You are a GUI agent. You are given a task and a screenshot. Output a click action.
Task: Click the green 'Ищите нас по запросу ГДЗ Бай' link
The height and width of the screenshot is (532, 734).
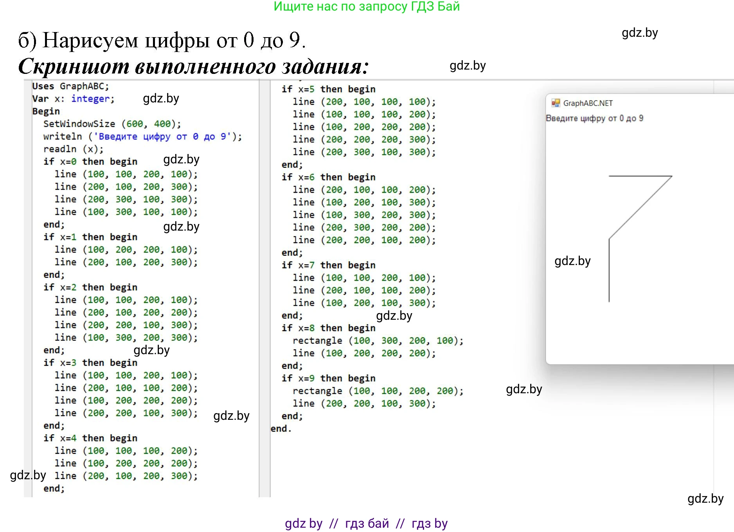[x=366, y=7]
